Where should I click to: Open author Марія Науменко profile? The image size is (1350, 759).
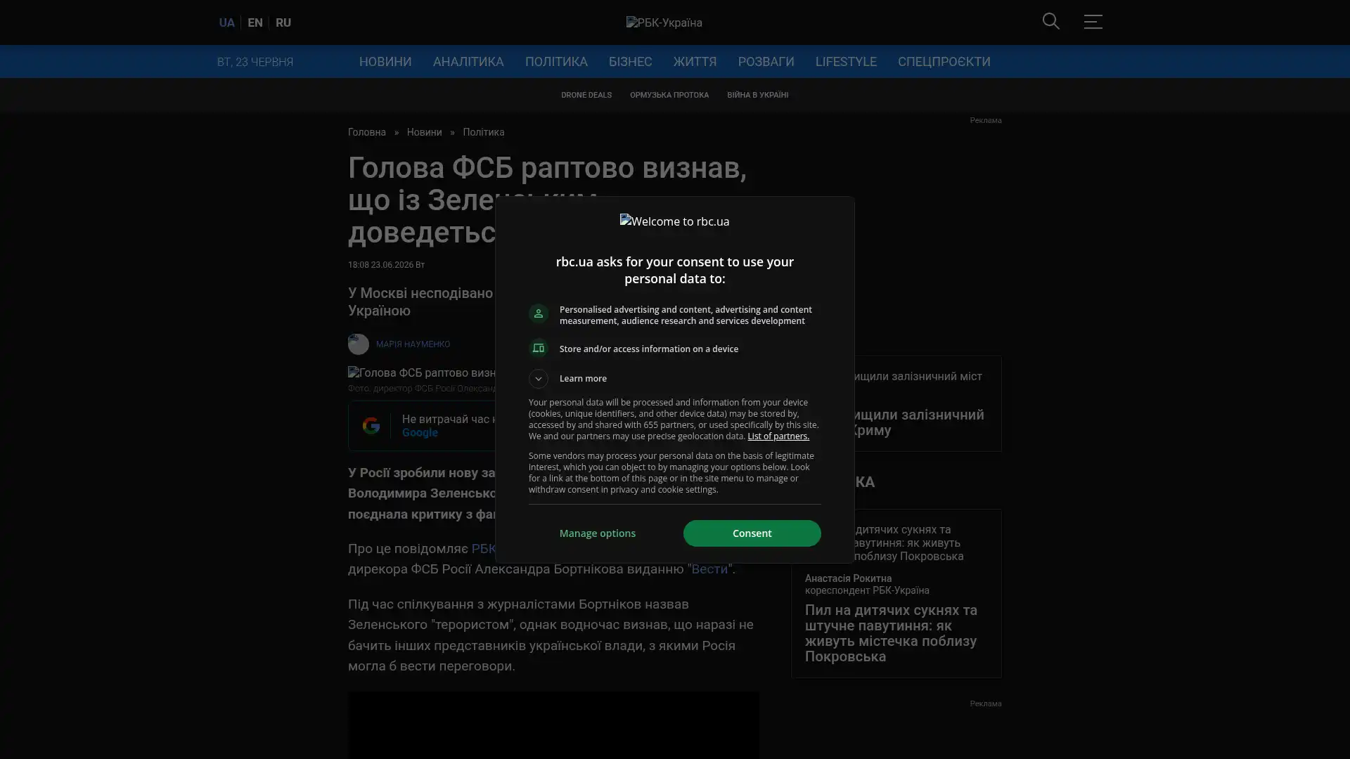pos(413,344)
